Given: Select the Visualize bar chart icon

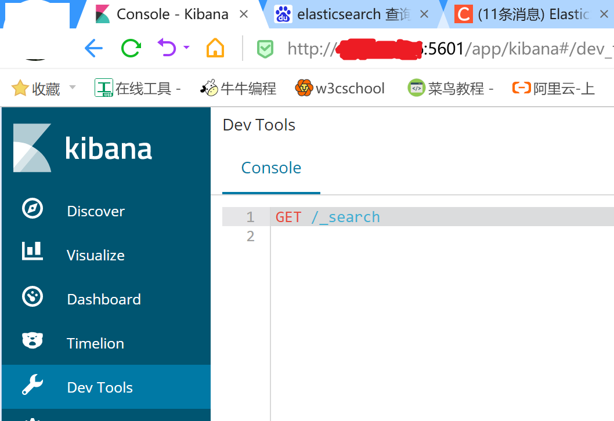Looking at the screenshot, I should [x=32, y=252].
